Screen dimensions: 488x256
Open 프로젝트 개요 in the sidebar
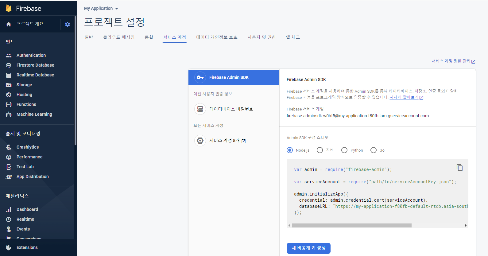pos(30,24)
